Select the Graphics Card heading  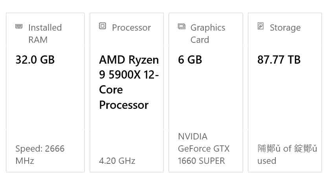coord(208,33)
